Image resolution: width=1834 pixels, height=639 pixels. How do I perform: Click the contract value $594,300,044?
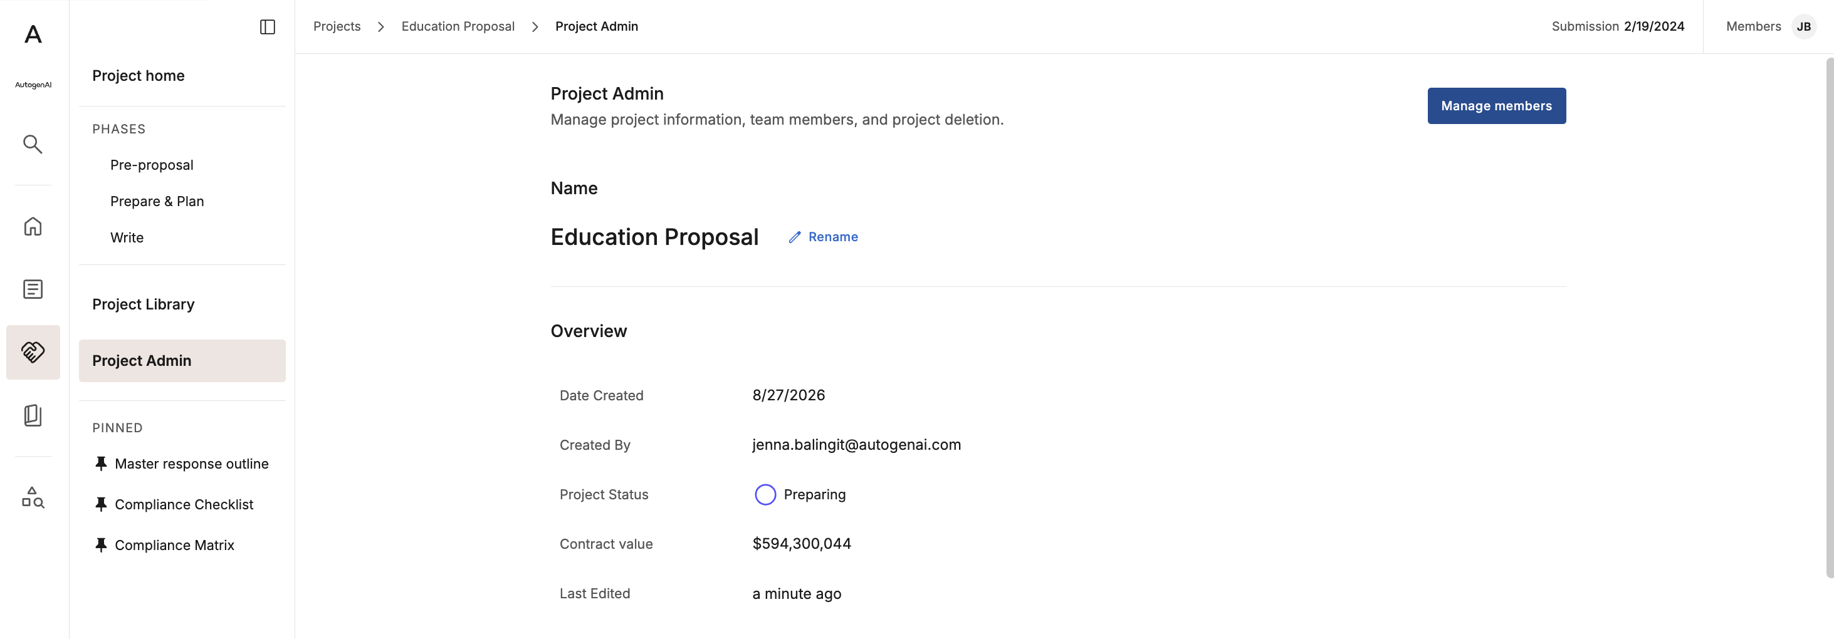tap(802, 544)
